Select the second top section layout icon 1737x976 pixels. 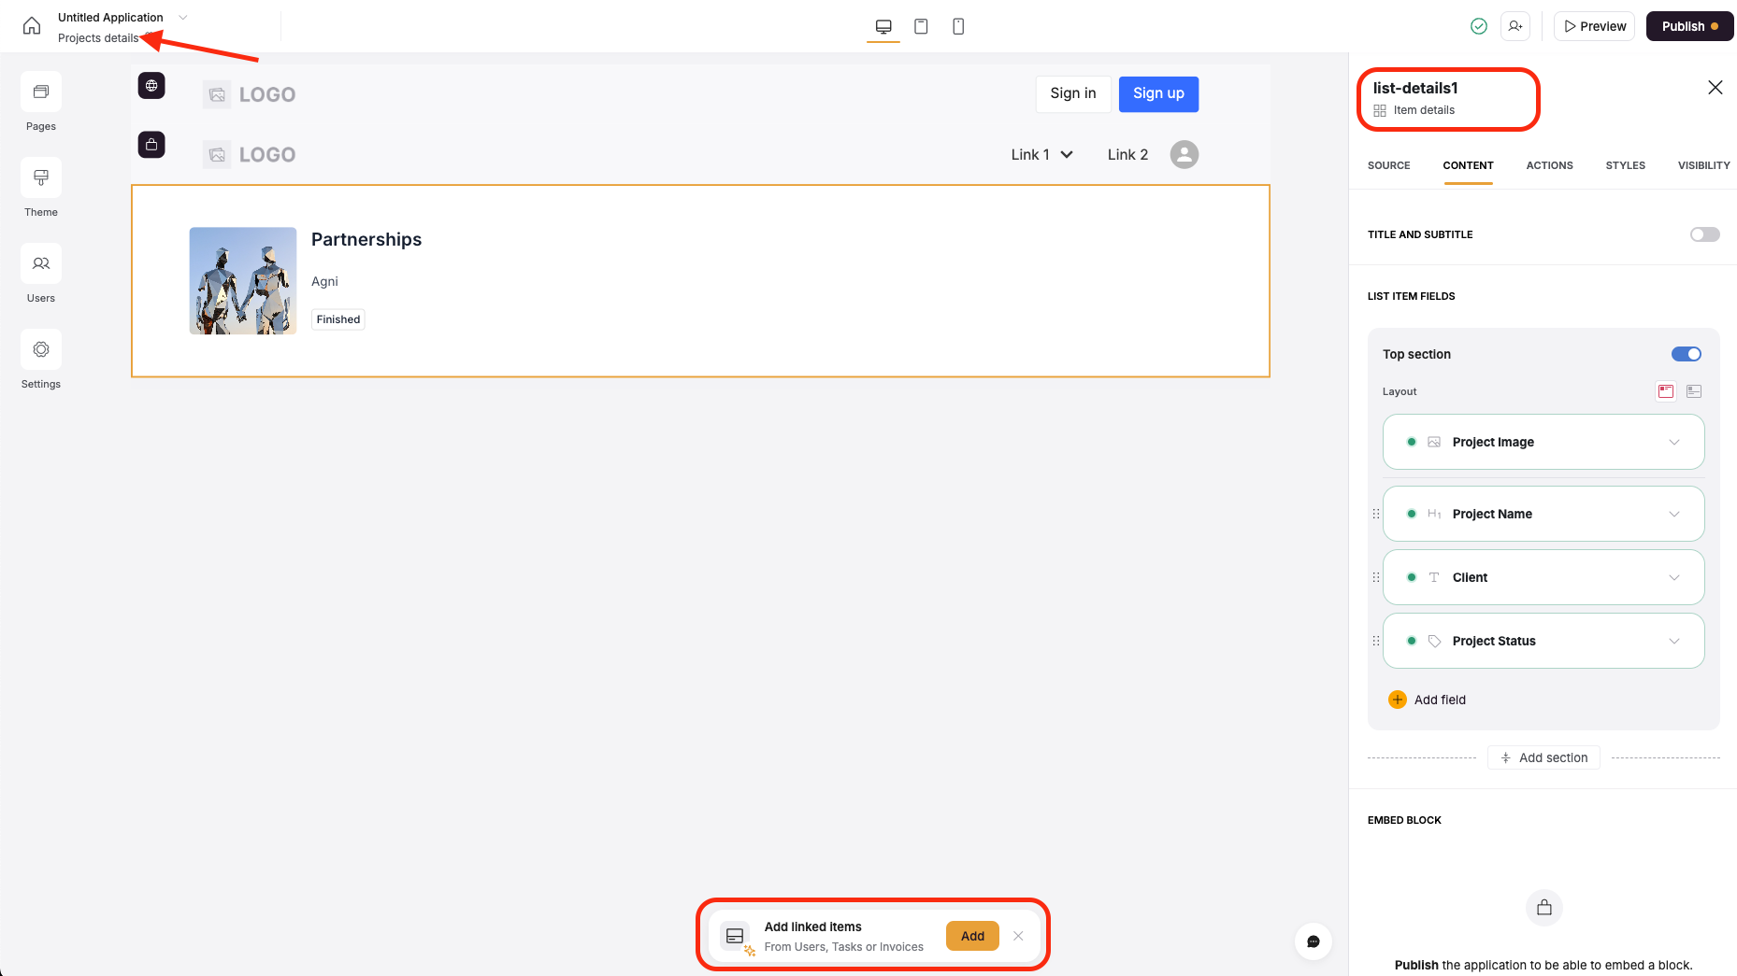tap(1694, 391)
